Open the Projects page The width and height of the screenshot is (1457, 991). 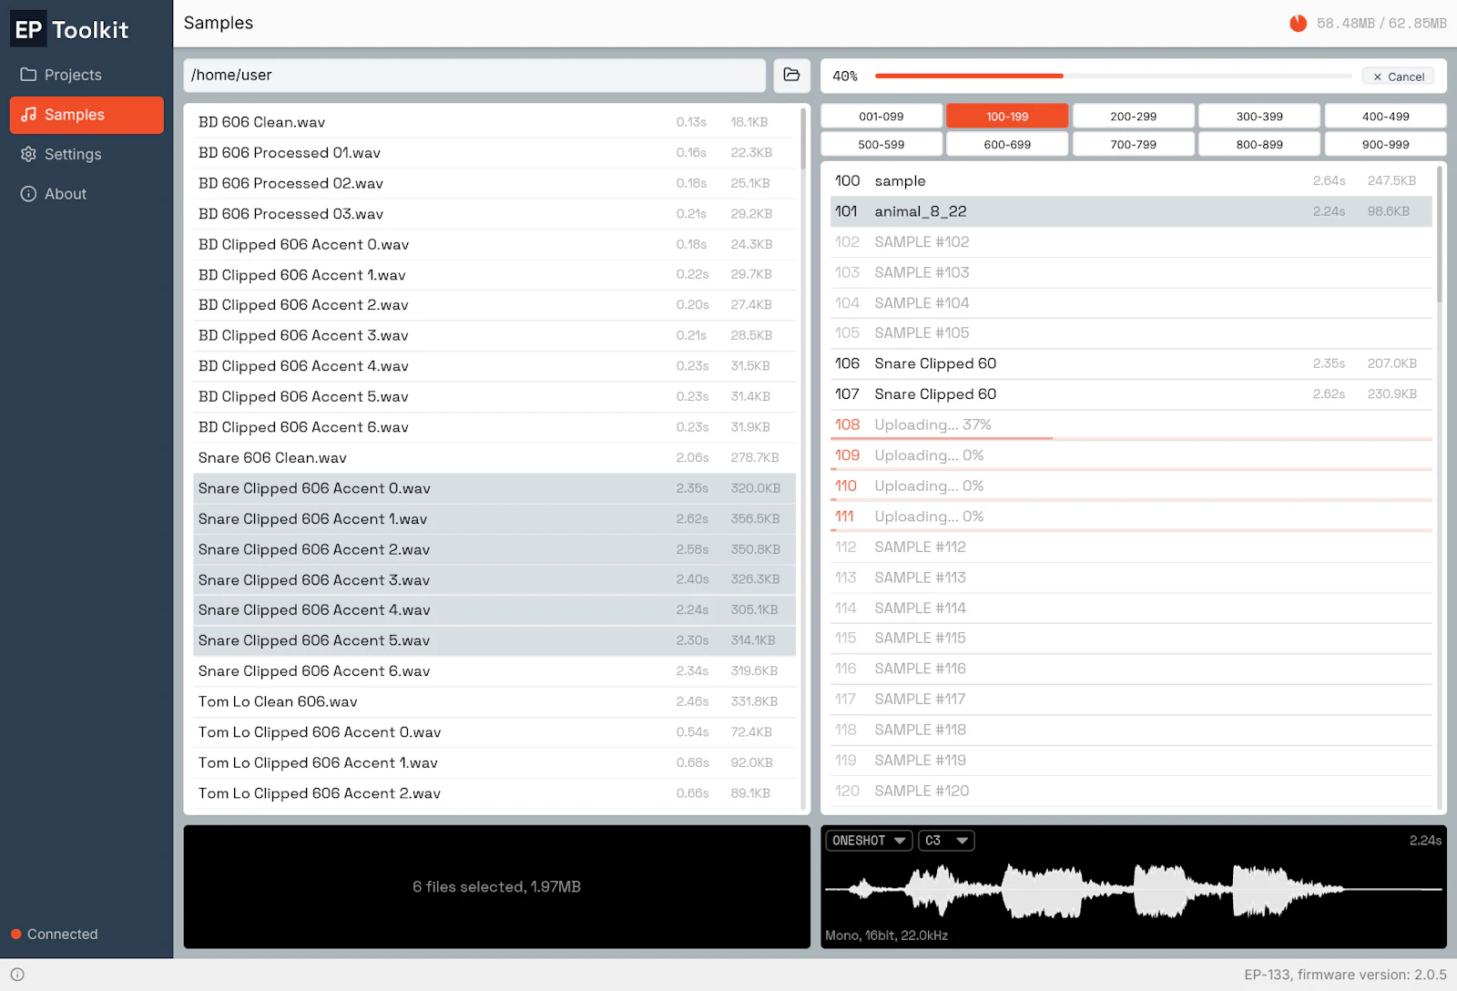[x=87, y=75]
